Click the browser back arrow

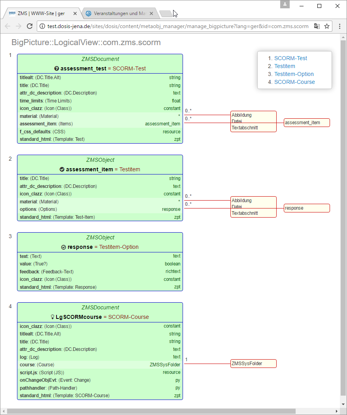click(x=8, y=26)
